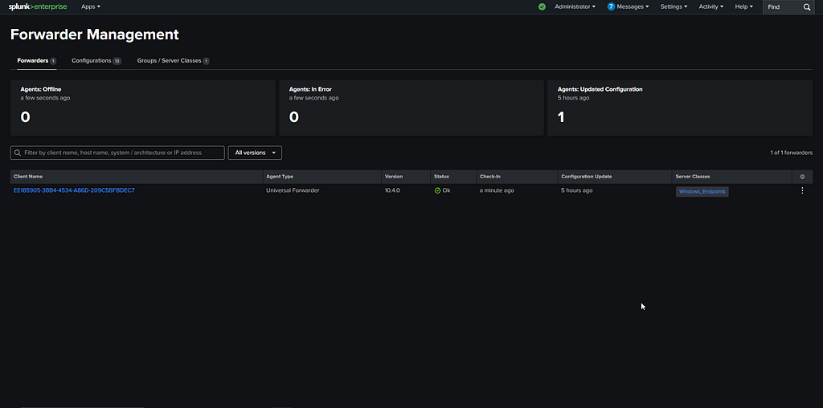
Task: Open client EE185905-3BB4-4534-A86D-209C5BFBDEC7 link
Action: [74, 190]
